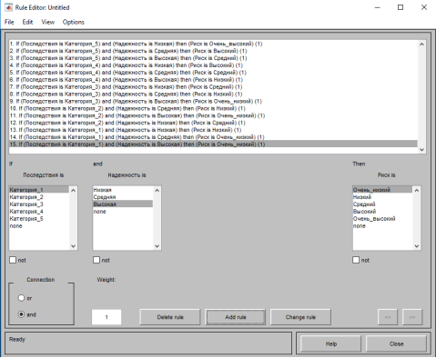
Task: Toggle the 'not' checkbox under Надежность
Action: [x=96, y=260]
